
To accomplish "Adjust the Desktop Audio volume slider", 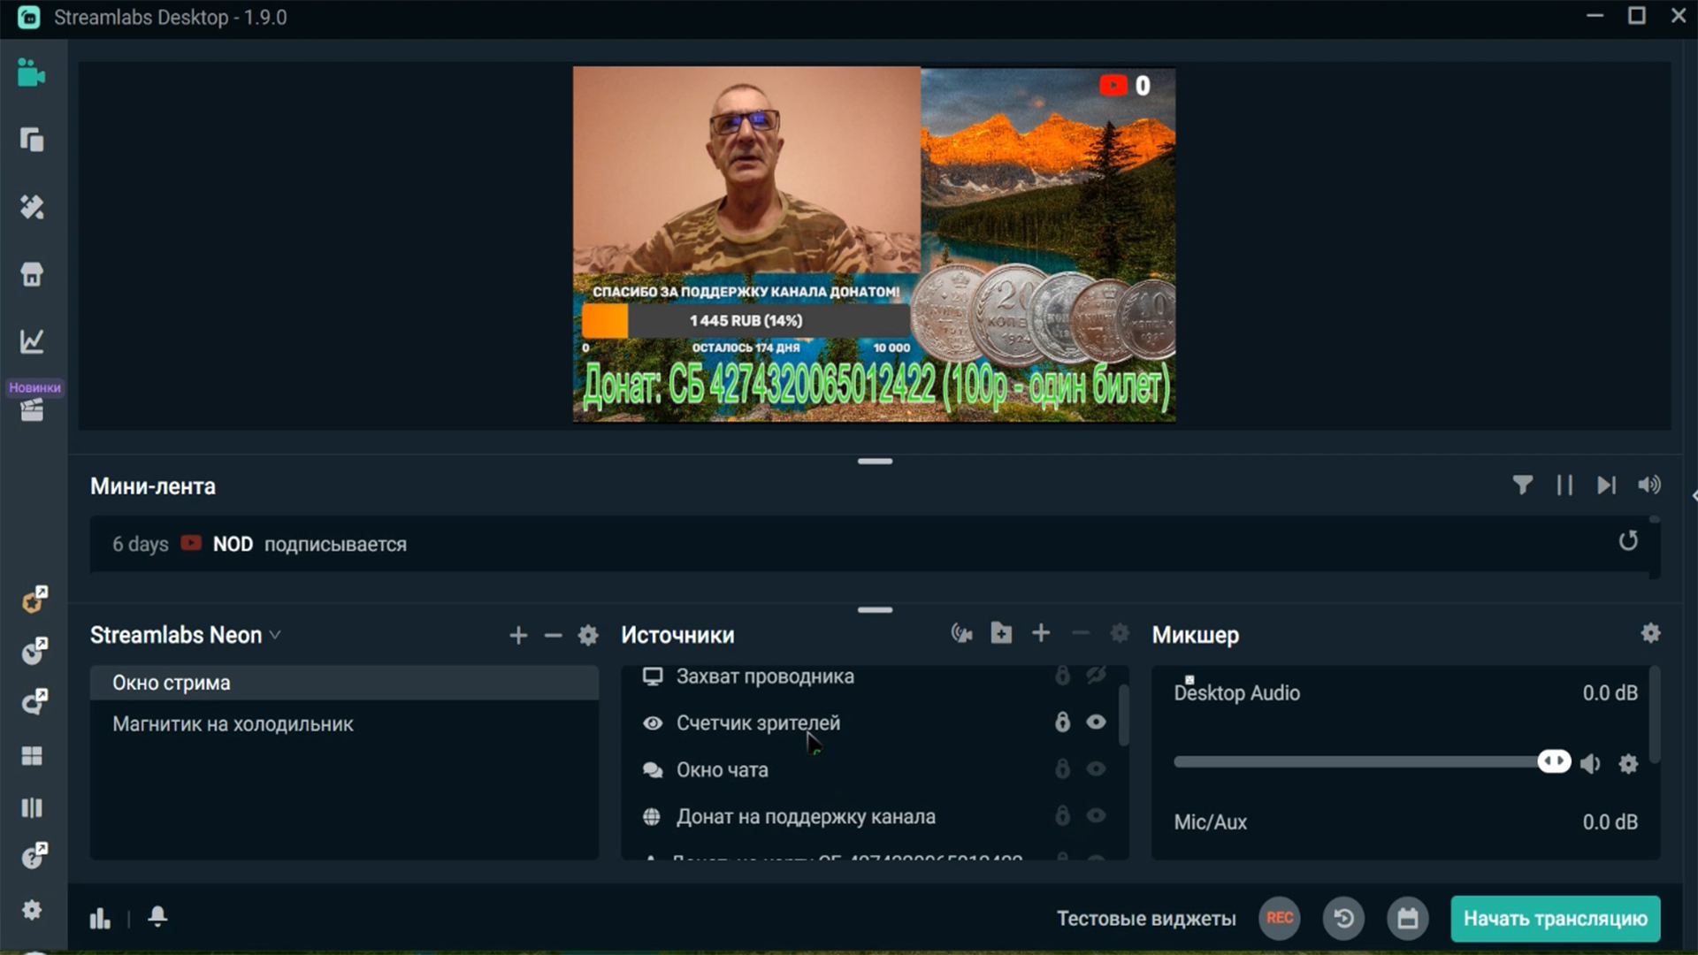I will pos(1554,761).
